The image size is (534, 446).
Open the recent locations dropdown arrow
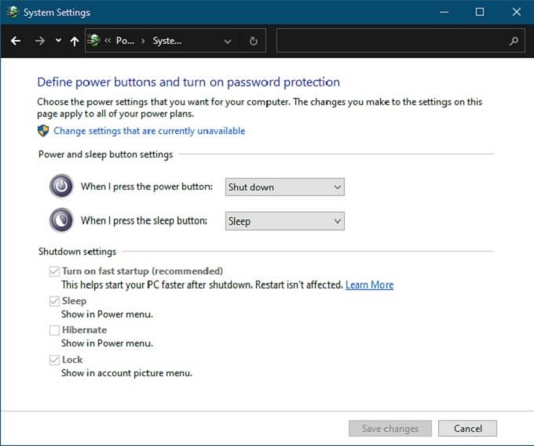[58, 41]
